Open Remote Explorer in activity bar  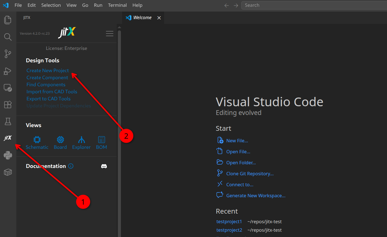point(8,88)
